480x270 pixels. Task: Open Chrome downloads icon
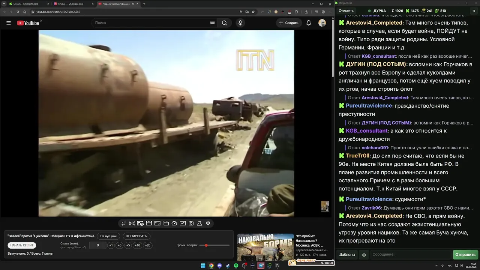pyautogui.click(x=306, y=12)
